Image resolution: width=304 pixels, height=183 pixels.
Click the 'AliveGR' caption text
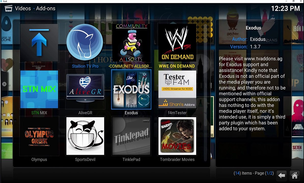tap(85, 113)
